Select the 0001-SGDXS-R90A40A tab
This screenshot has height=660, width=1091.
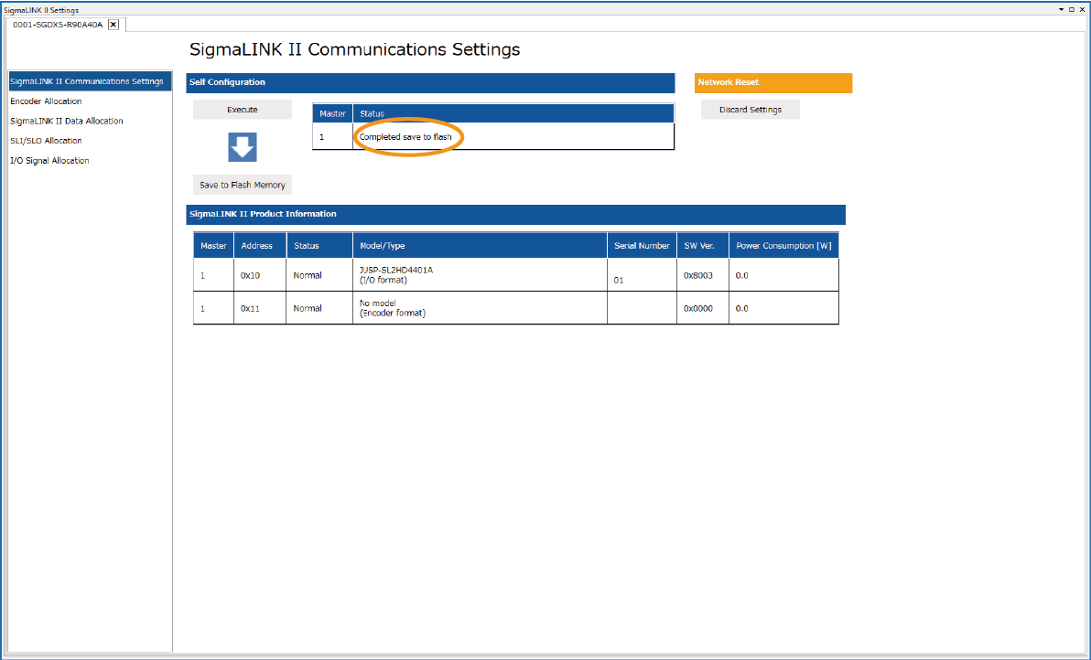pos(58,25)
